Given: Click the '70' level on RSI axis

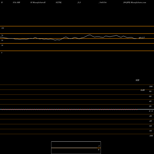Looking at the screenshot, I should click(2, 35).
